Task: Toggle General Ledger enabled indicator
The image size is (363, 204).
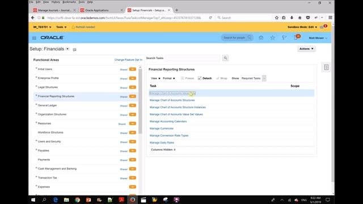Action: tap(133, 105)
